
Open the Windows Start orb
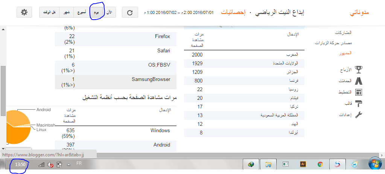point(375,165)
